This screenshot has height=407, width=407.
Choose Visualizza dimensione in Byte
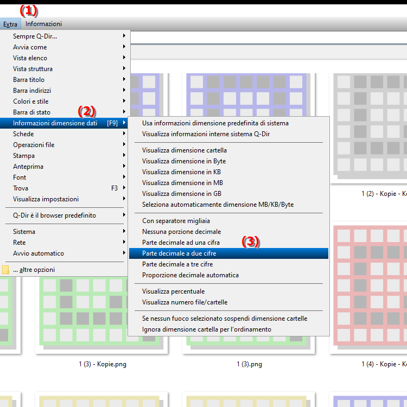228,161
